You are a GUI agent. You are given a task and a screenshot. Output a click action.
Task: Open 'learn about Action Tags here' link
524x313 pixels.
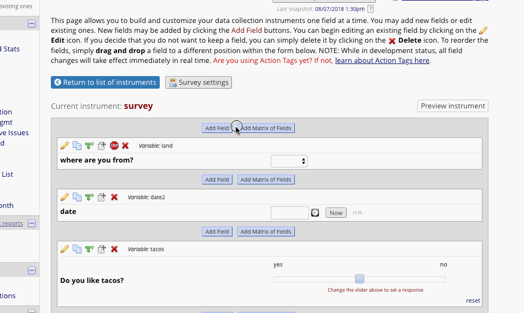pyautogui.click(x=382, y=61)
